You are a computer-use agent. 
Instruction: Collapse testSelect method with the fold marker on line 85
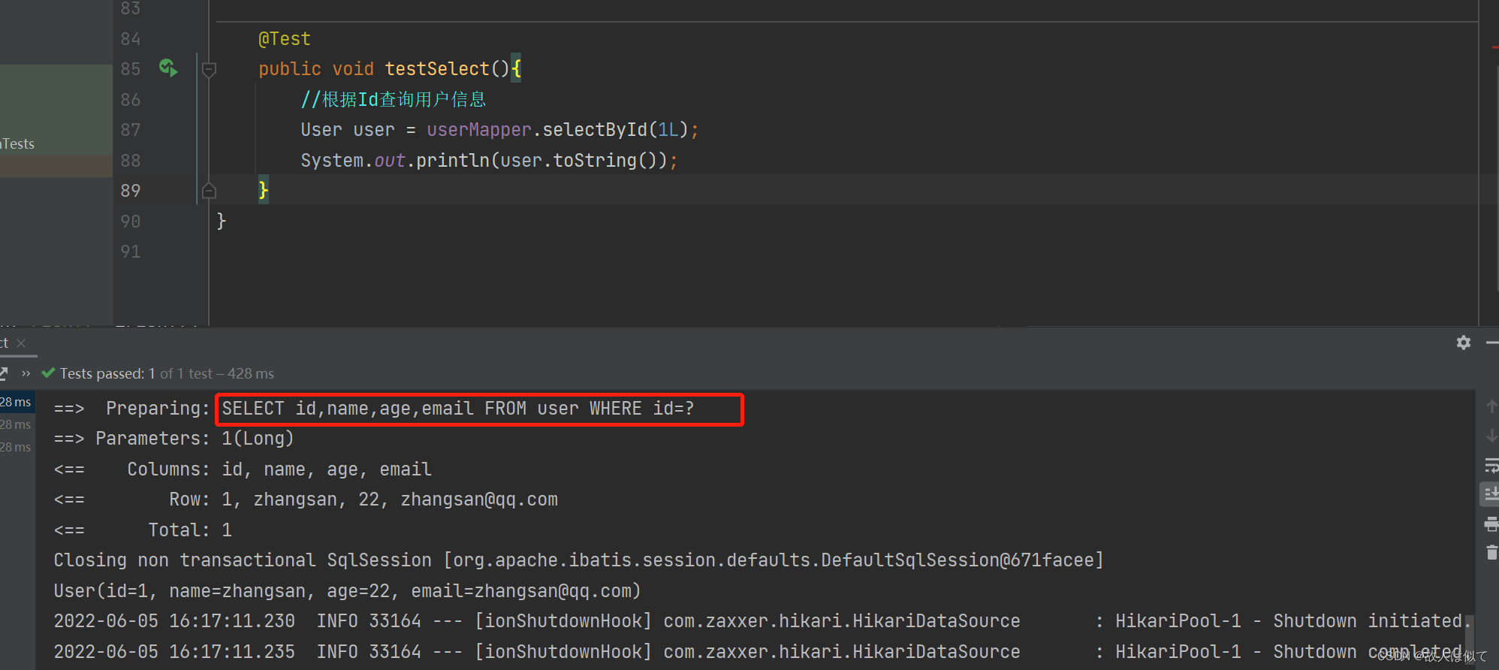210,70
